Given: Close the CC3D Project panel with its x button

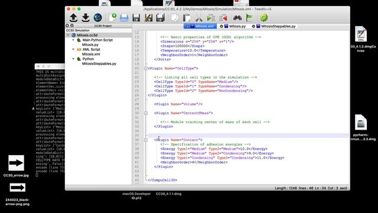Looking at the screenshot, I should coord(67,25).
